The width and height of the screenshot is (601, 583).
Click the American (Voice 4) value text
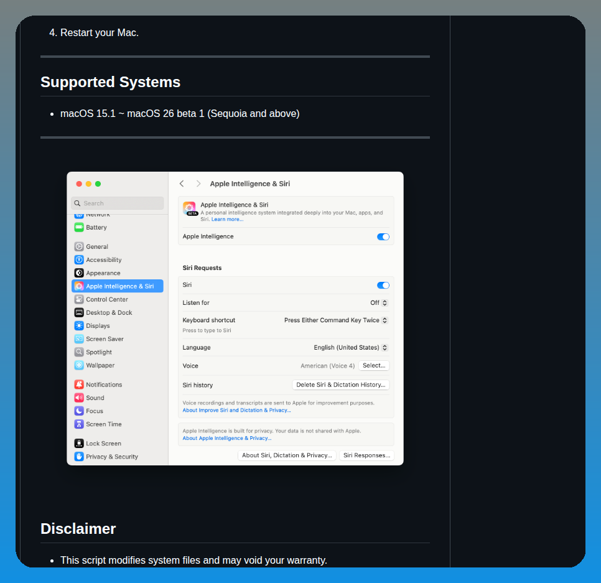(328, 366)
